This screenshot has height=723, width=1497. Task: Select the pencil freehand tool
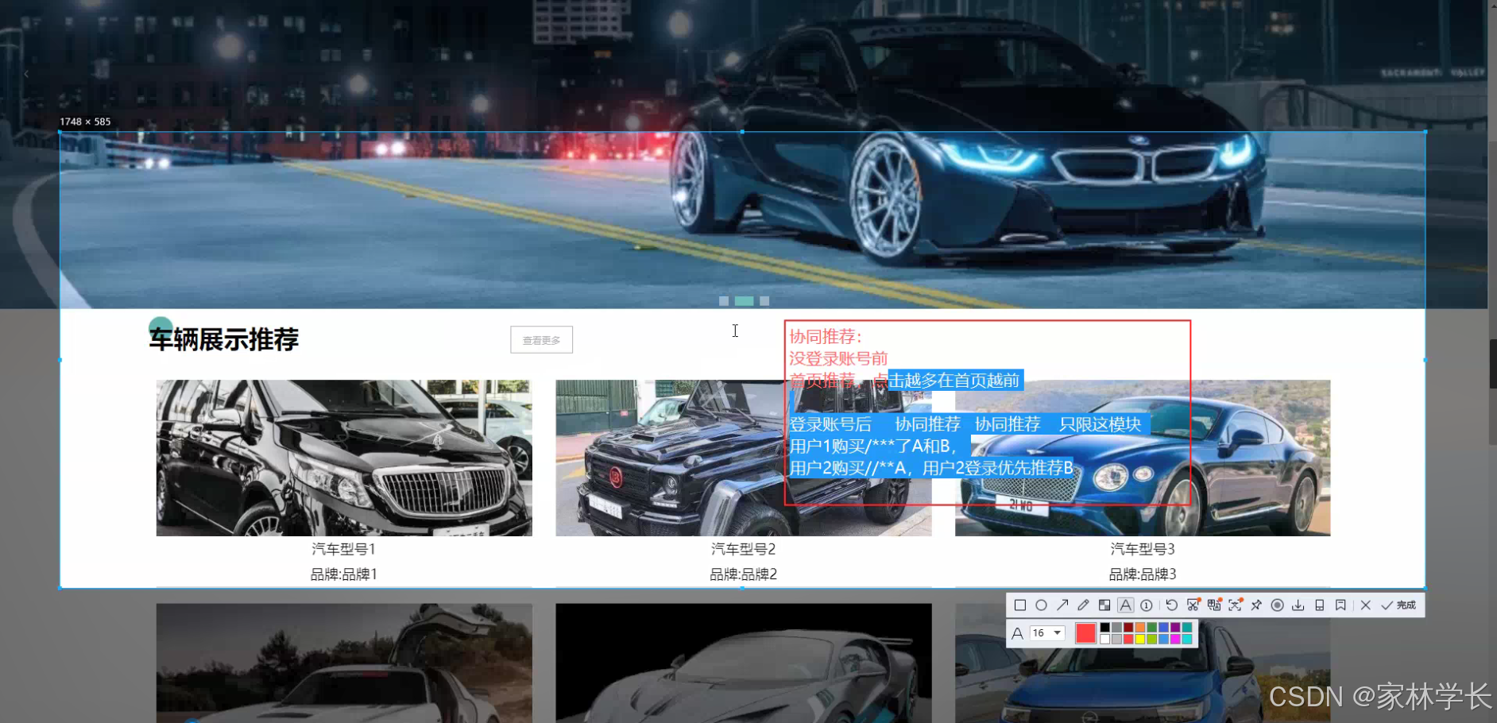[x=1084, y=605]
